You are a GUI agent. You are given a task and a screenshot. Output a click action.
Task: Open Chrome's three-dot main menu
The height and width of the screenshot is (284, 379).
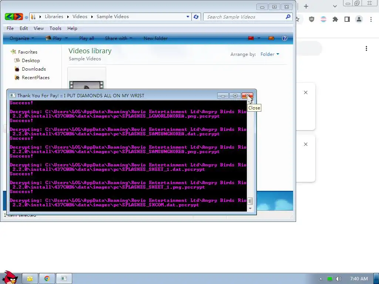371,19
